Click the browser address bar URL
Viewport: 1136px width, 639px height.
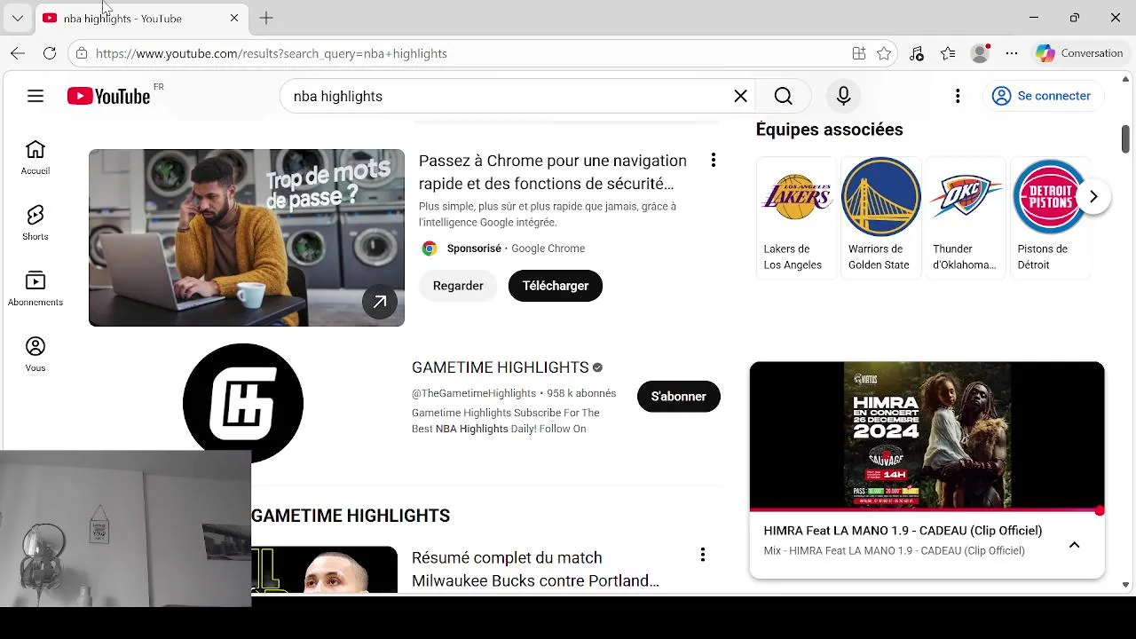click(271, 53)
